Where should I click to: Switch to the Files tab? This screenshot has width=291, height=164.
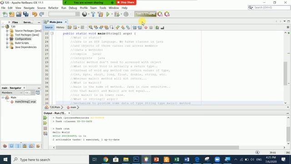pyautogui.click(x=15, y=22)
